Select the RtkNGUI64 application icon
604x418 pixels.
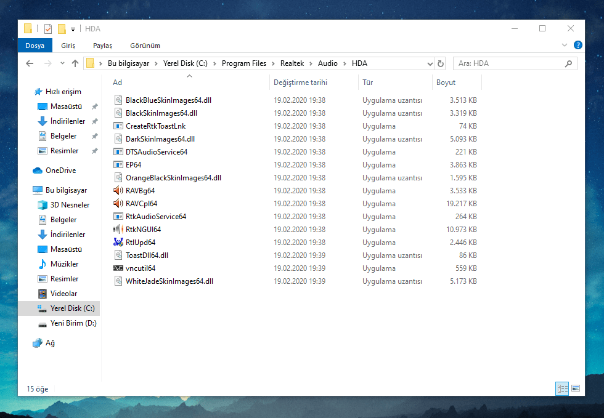pos(118,230)
